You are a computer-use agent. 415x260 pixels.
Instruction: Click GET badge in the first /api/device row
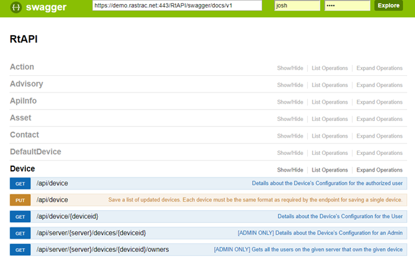tap(20, 184)
